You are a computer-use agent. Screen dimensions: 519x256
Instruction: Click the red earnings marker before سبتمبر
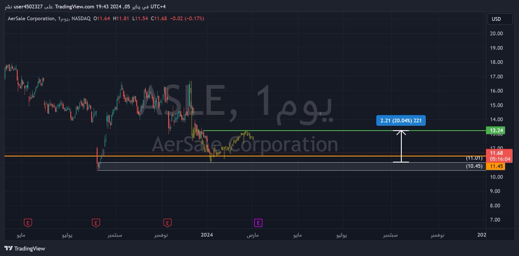(96, 223)
